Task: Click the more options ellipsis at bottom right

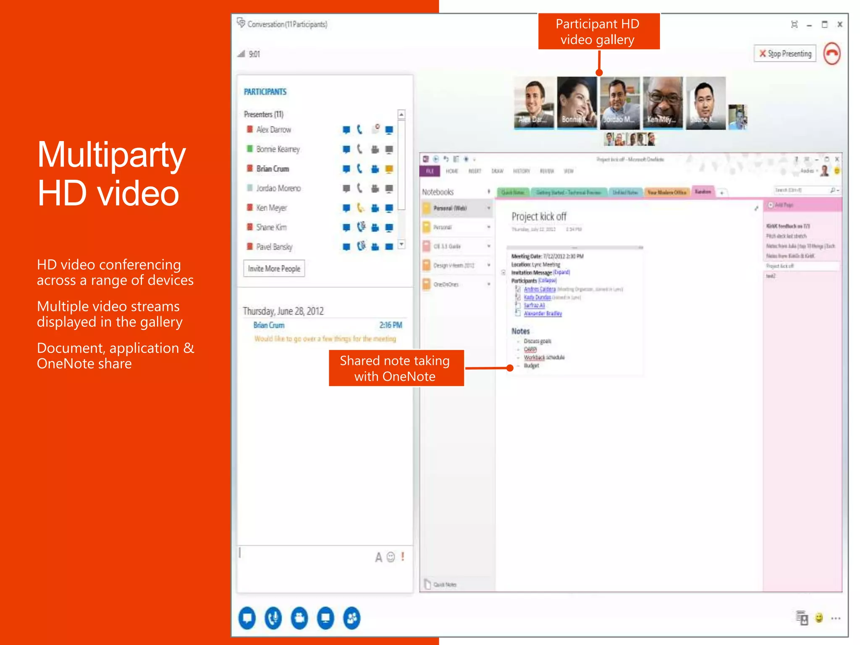Action: 836,618
